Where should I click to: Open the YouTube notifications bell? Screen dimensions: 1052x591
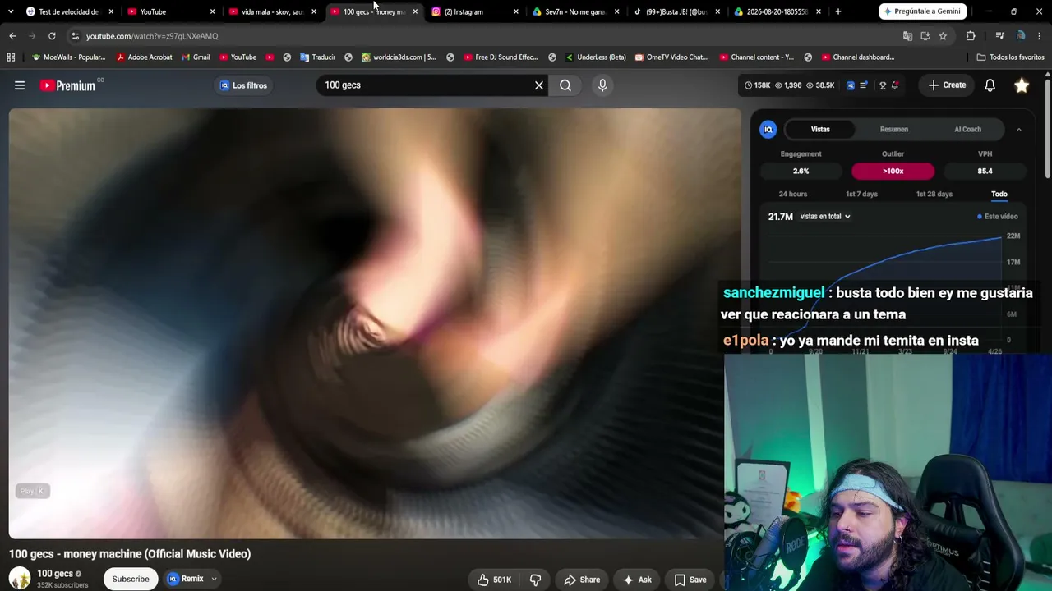click(x=990, y=85)
